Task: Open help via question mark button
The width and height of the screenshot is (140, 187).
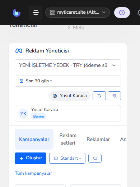Action: 122,13
